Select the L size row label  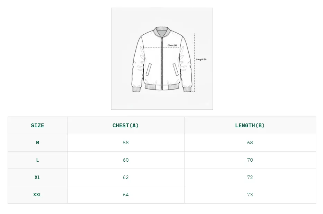[37, 160]
